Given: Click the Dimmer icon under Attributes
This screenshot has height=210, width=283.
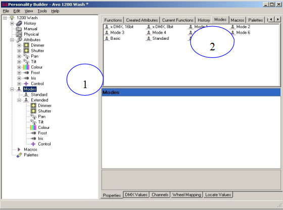Looking at the screenshot, I should [26, 45].
